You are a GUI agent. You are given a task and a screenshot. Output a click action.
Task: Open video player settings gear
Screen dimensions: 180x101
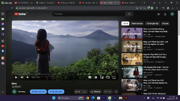tap(96, 77)
